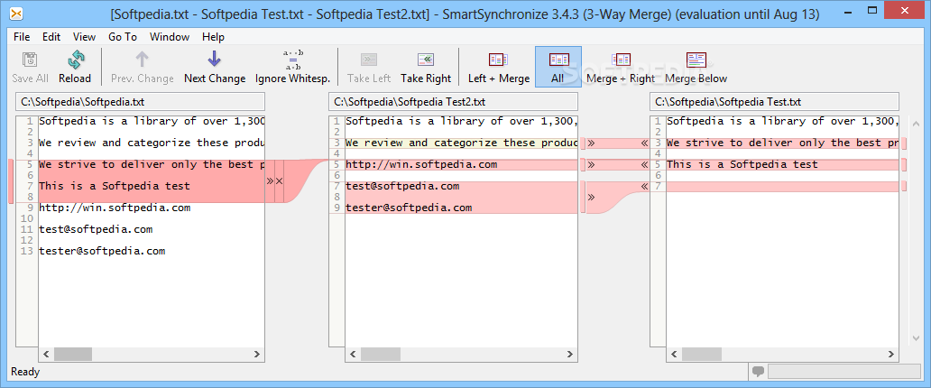This screenshot has width=931, height=388.
Task: Click 'We review and categorize' line in middle pane
Action: (x=461, y=143)
